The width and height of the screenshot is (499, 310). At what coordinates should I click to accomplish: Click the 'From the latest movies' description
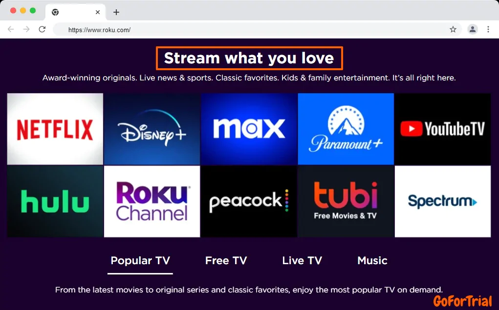click(249, 290)
